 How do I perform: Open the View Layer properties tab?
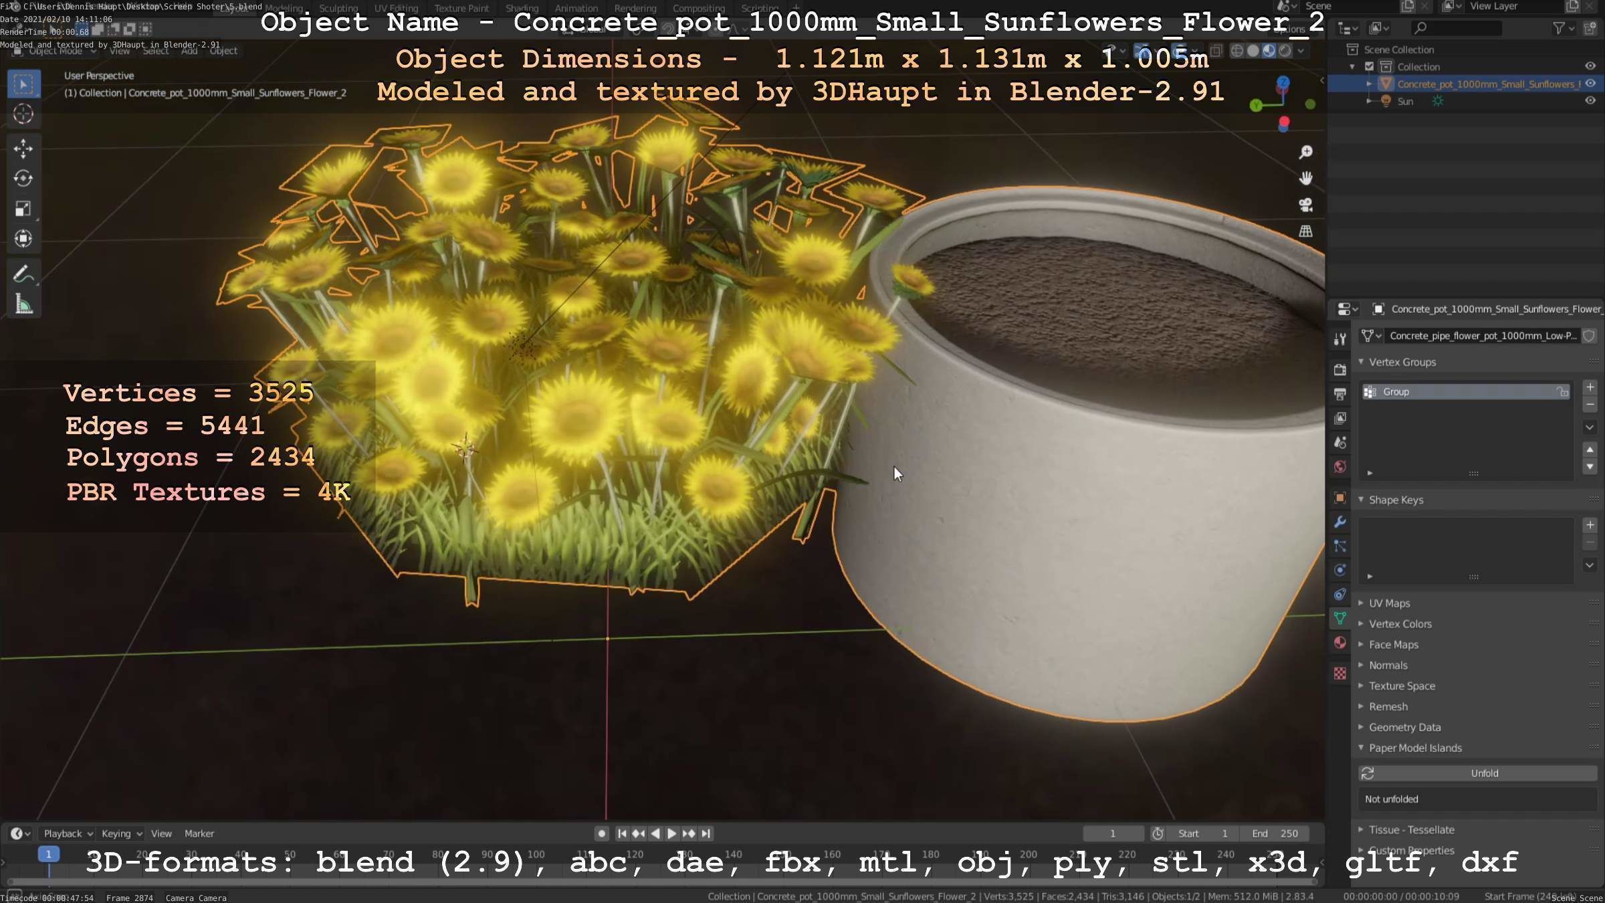tap(1340, 418)
